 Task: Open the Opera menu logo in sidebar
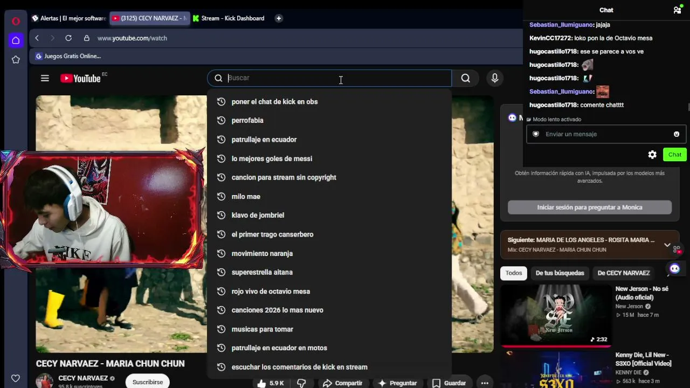coord(16,21)
